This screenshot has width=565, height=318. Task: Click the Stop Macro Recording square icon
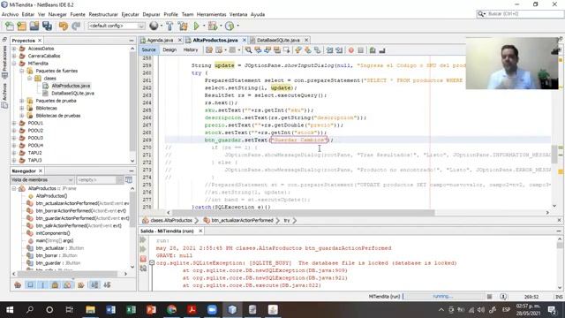[x=361, y=50]
